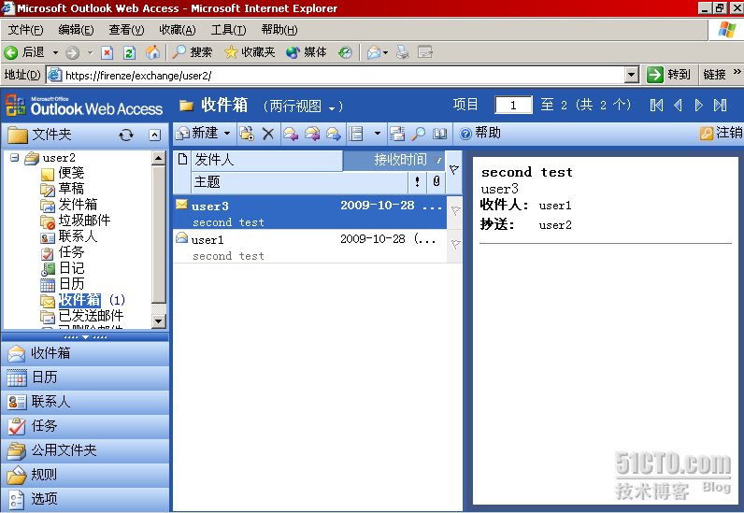Open the search magnifier in OWA toolbar

point(418,134)
